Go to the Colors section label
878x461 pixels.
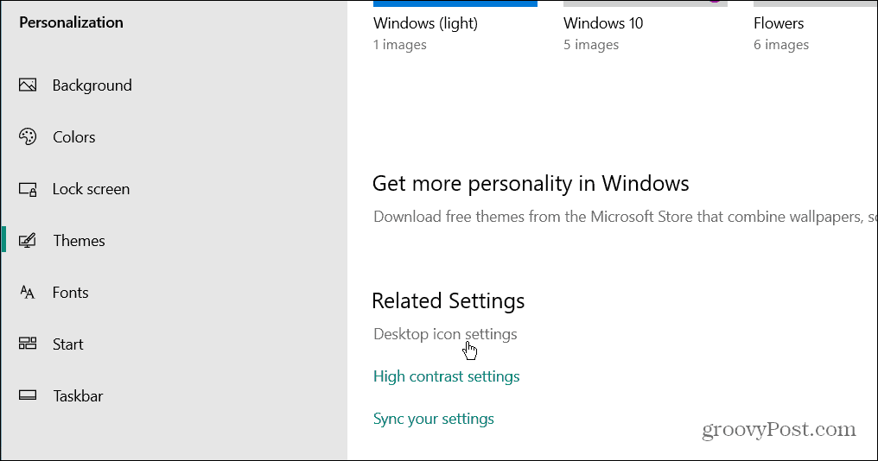[73, 137]
